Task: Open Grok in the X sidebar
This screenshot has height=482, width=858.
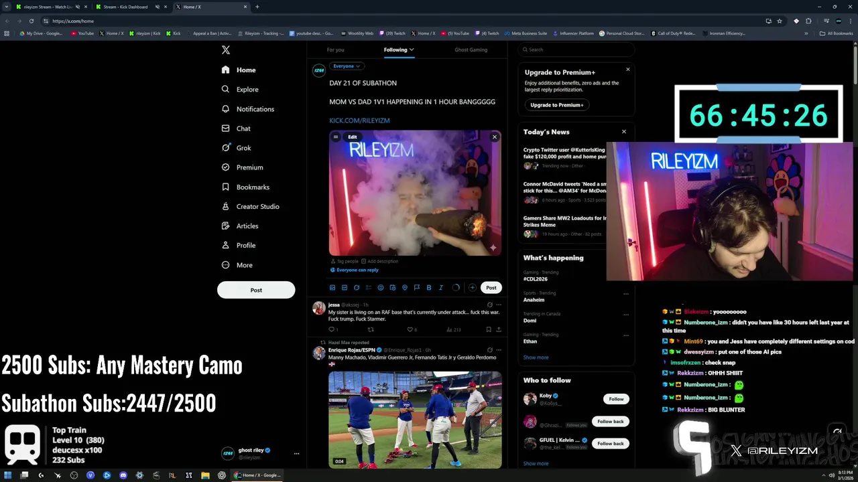Action: 236,148
